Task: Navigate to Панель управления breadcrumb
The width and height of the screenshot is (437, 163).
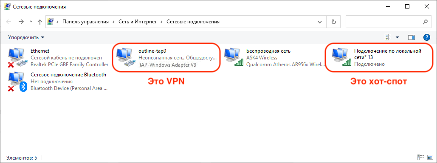Action: (85, 22)
